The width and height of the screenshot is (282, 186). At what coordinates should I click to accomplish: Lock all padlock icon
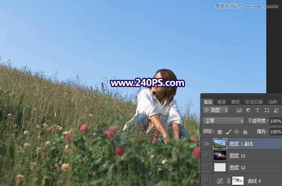245,132
